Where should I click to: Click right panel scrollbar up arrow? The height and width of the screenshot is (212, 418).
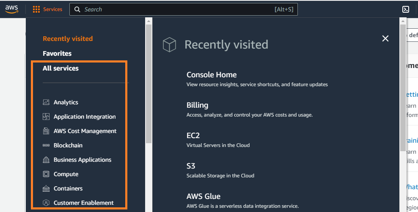[403, 21]
